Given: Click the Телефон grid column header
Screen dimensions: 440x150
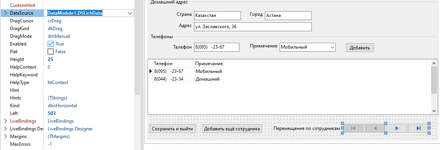Looking at the screenshot, I should (x=173, y=63).
